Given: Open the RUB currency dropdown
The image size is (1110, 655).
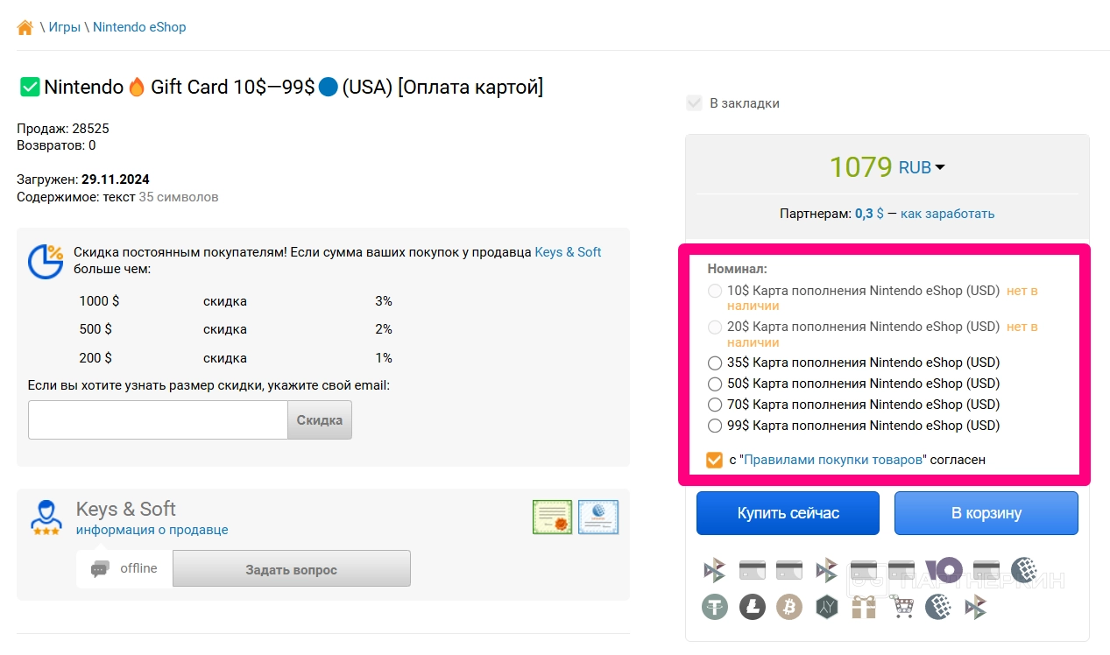Looking at the screenshot, I should tap(922, 167).
